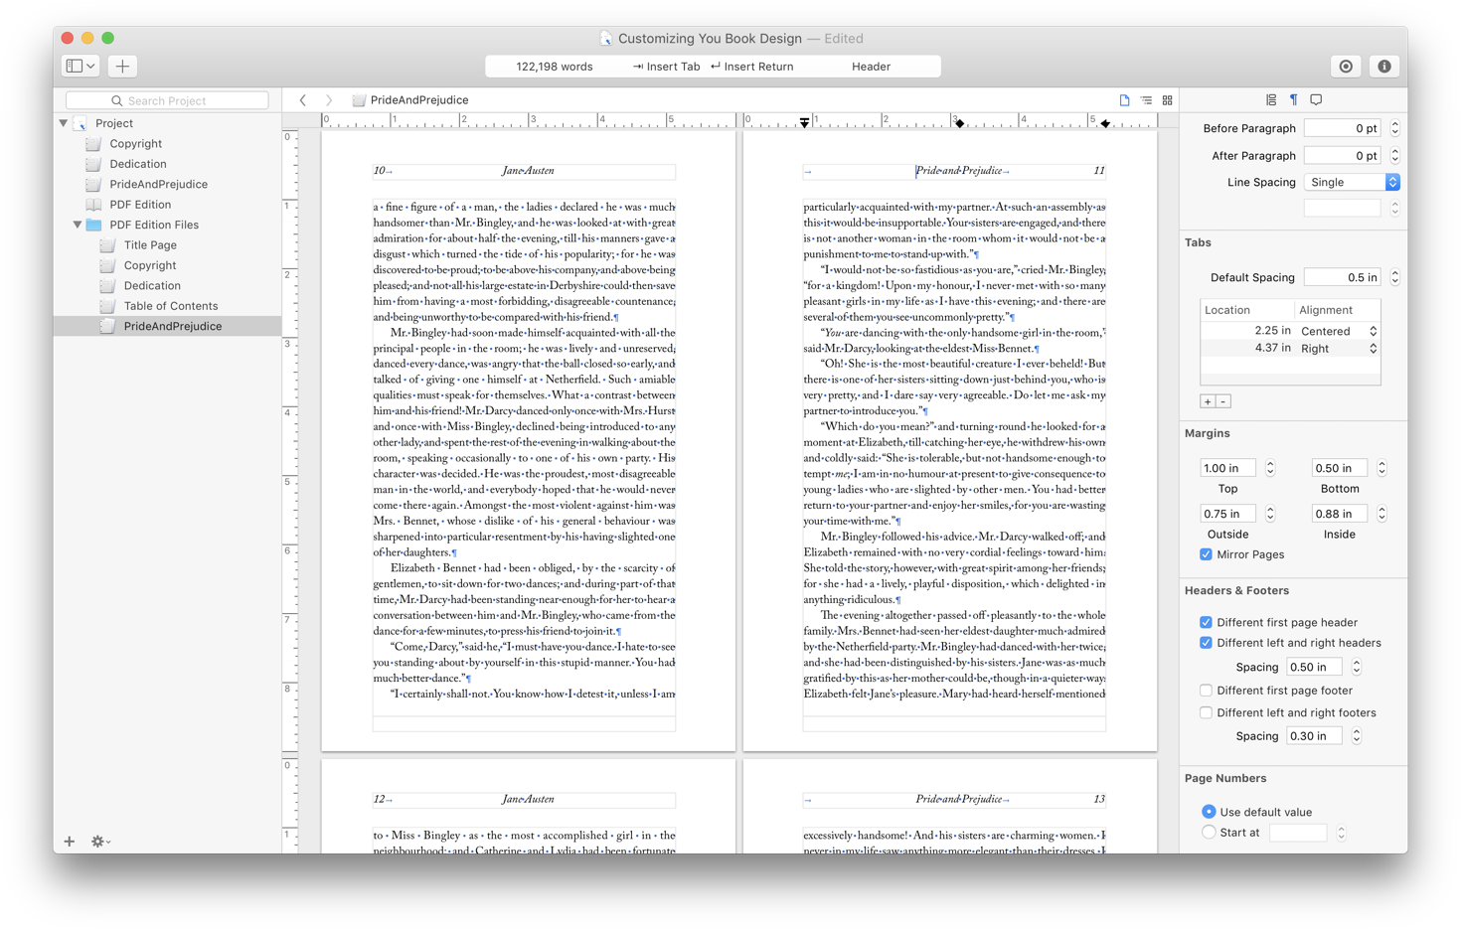Adjust the Outside margin stepper
This screenshot has height=929, width=1461.
click(1270, 514)
